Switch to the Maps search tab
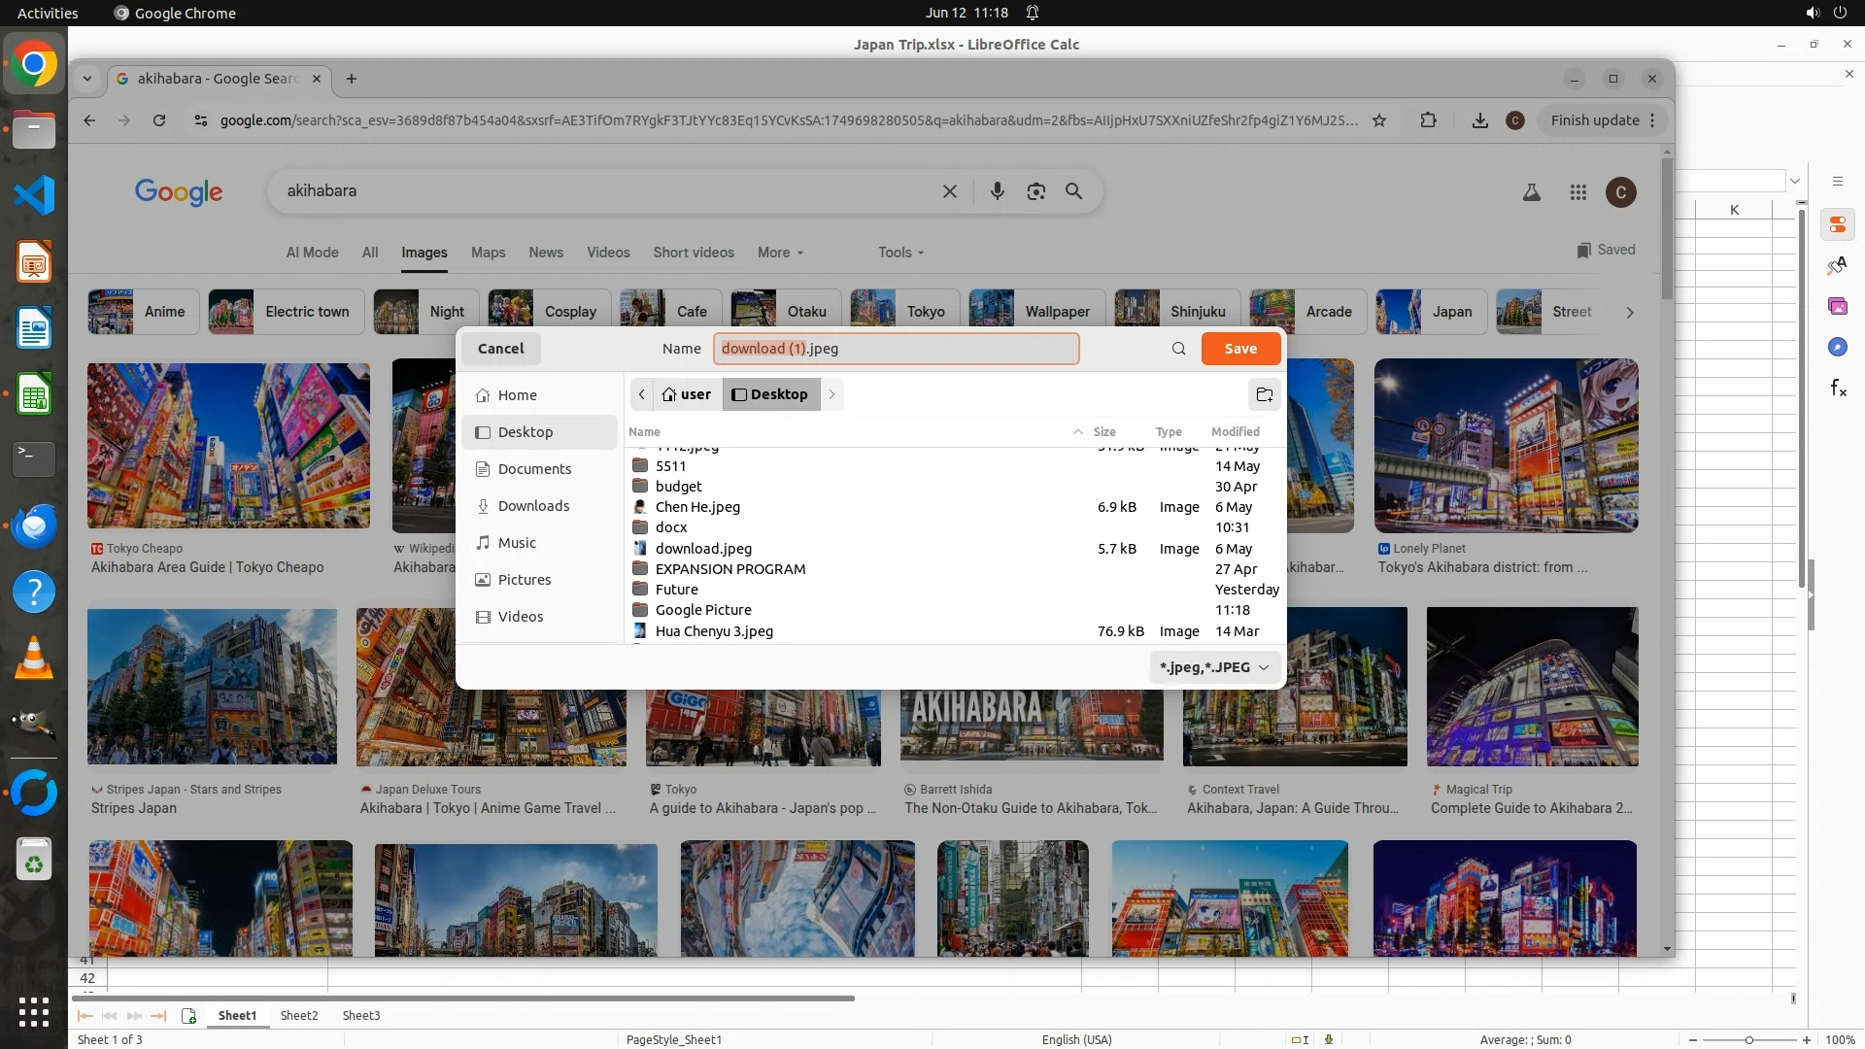1865x1049 pixels. pyautogui.click(x=488, y=253)
